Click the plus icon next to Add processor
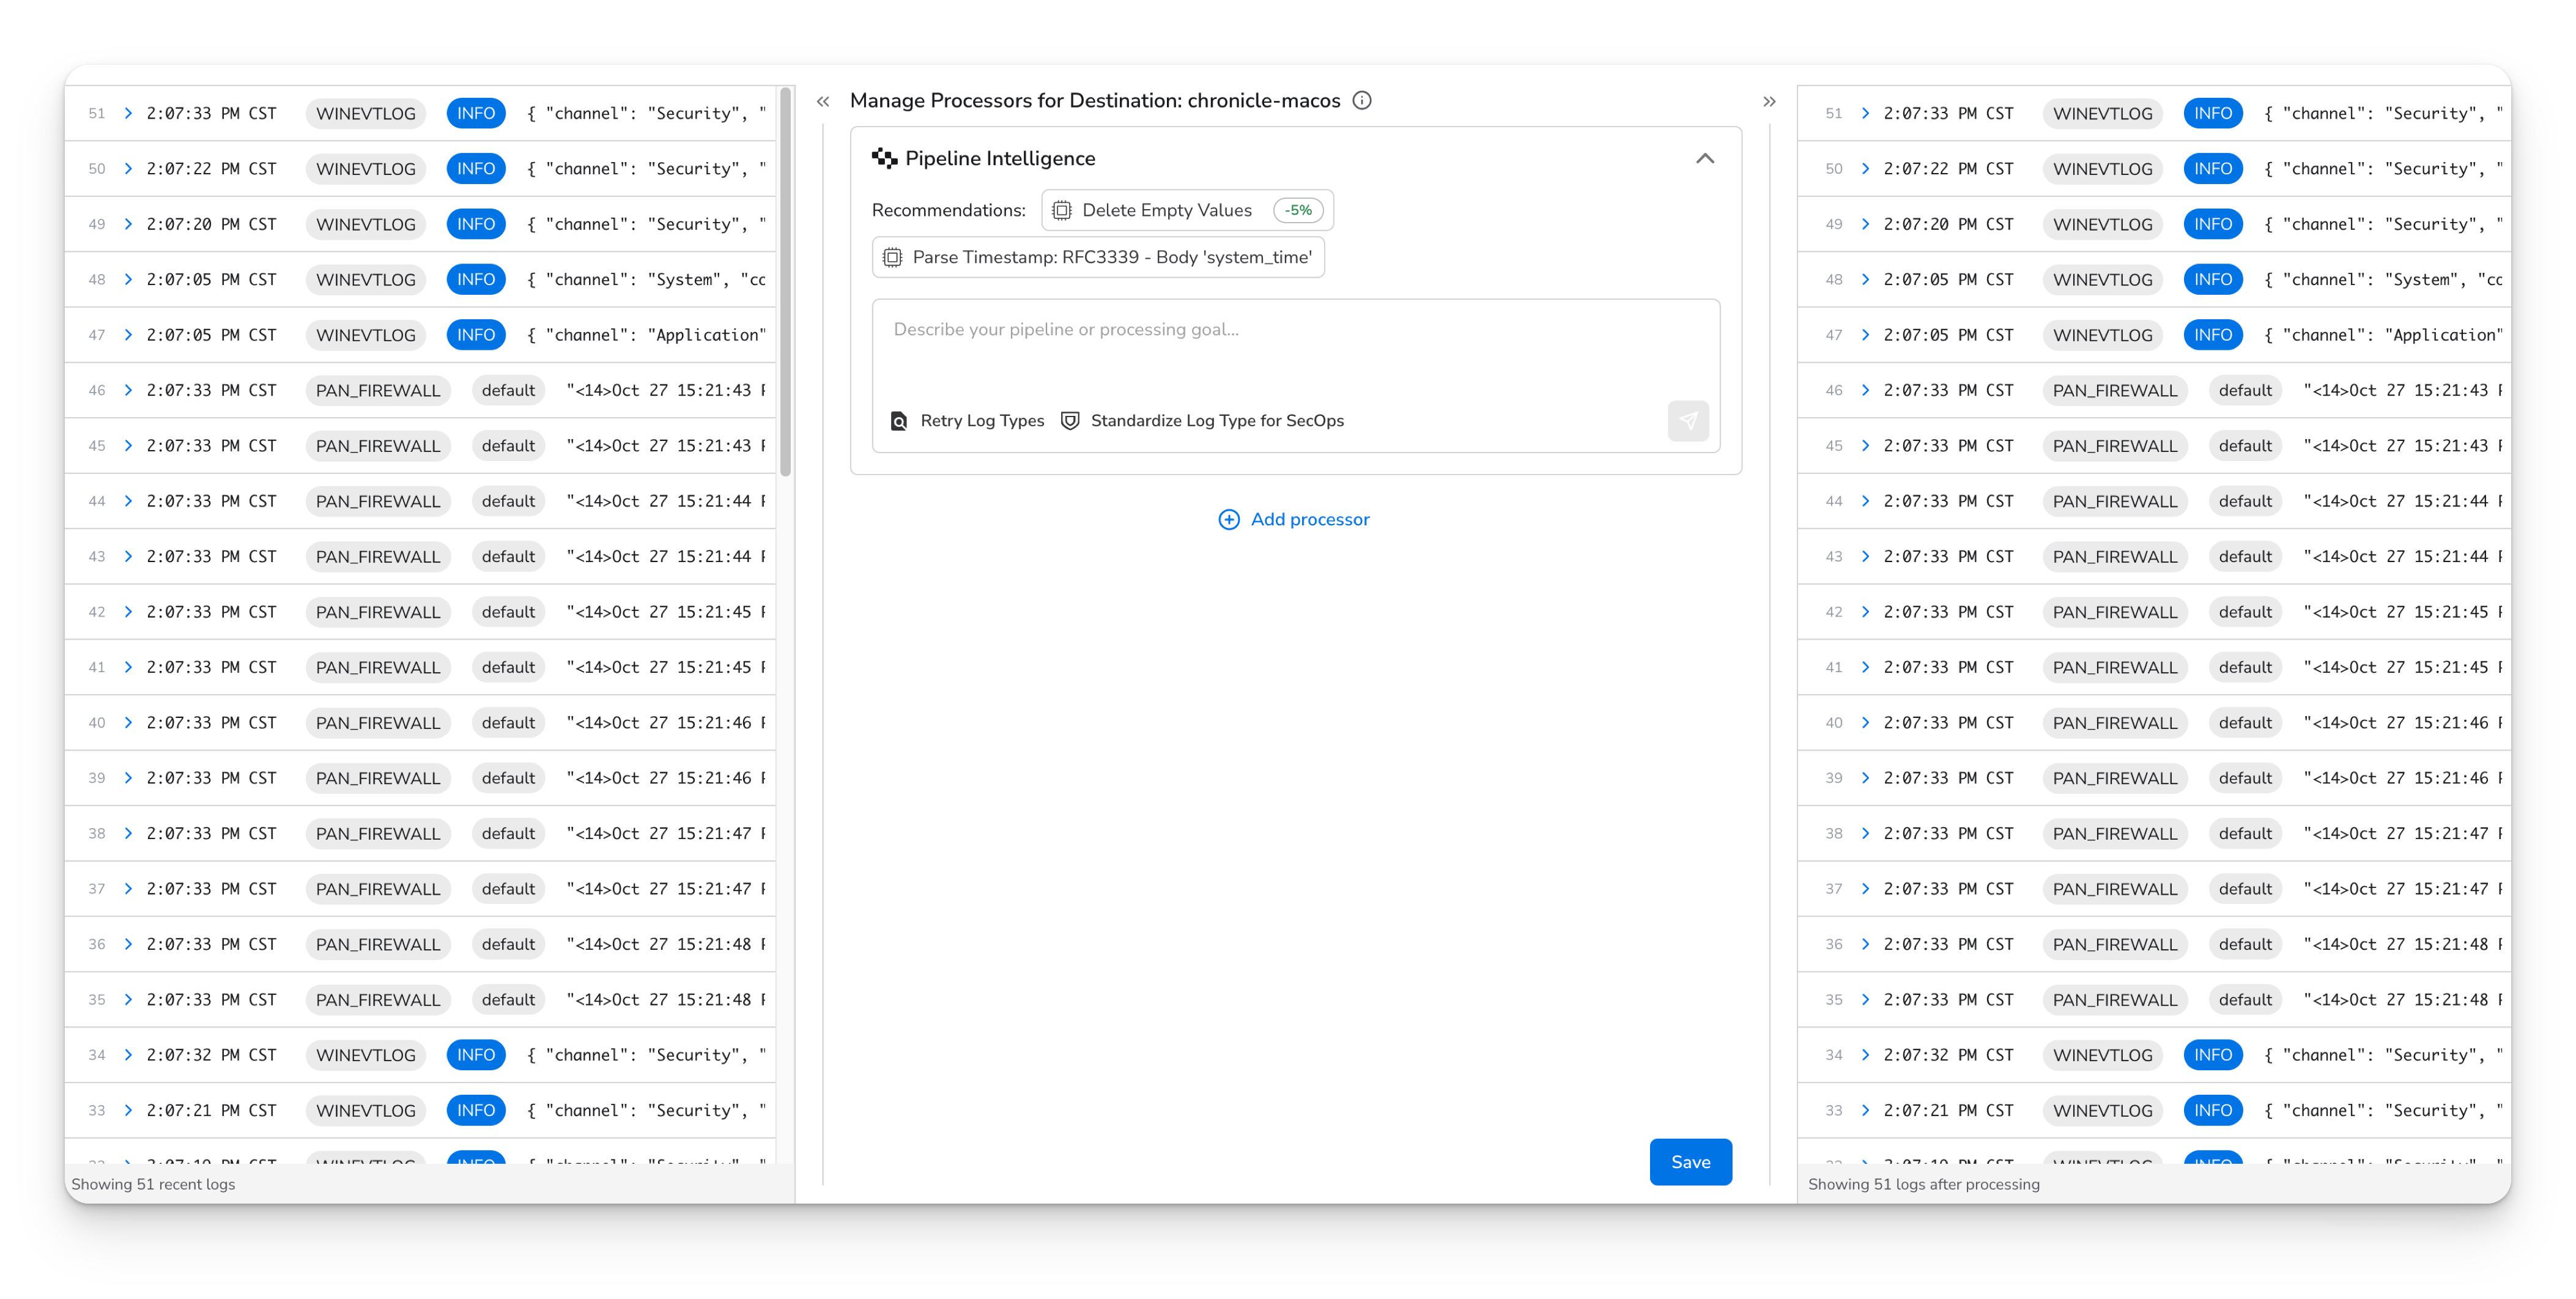Image resolution: width=2576 pixels, height=1299 pixels. [1229, 519]
